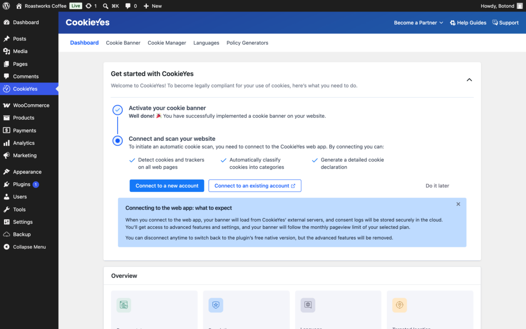Click the orange targeted location icon
The height and width of the screenshot is (329, 526).
[x=399, y=305]
